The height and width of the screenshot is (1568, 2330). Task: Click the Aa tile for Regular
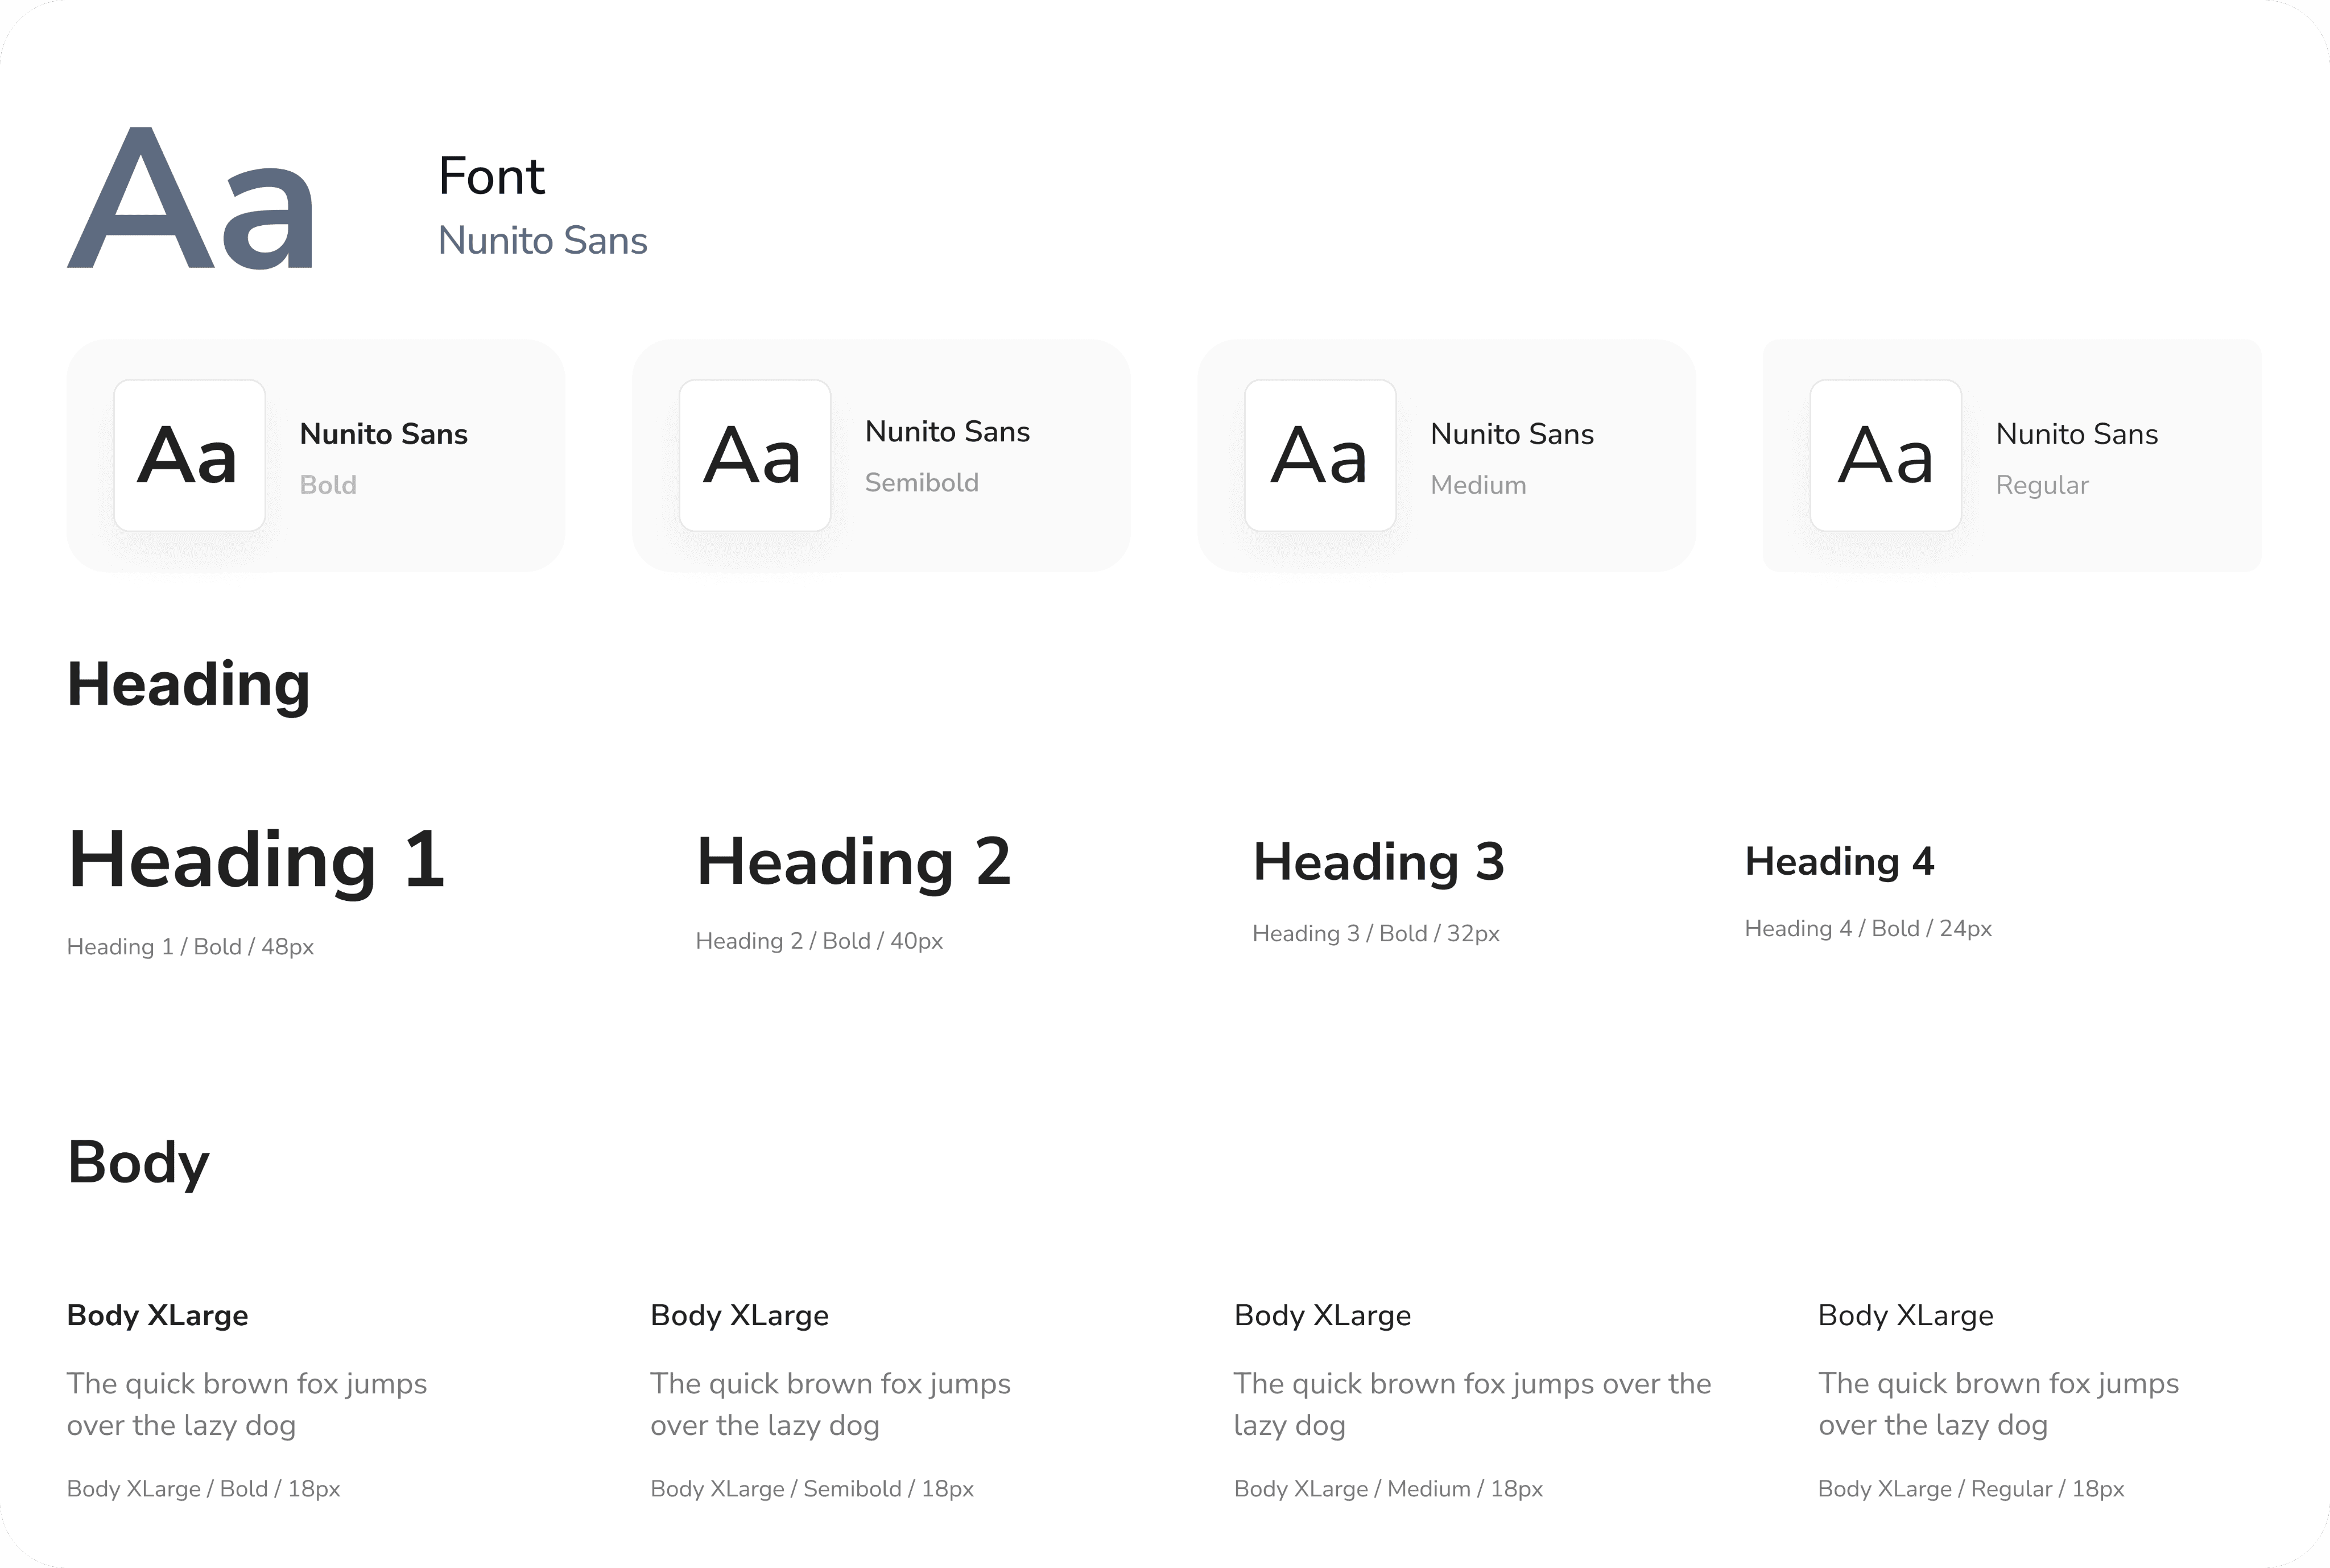coord(1885,455)
